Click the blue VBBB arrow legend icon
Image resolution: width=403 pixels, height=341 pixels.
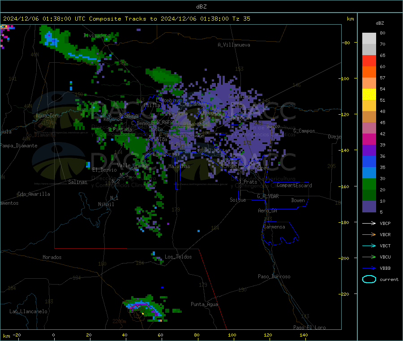(x=369, y=268)
